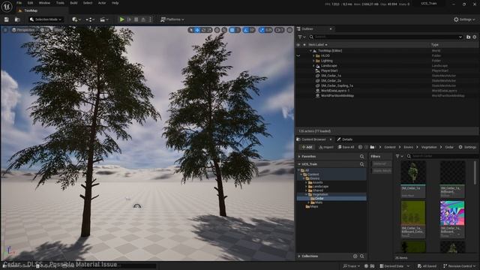This screenshot has height=270, width=480.
Task: Open the Selection Mode dropdown
Action: [46, 19]
